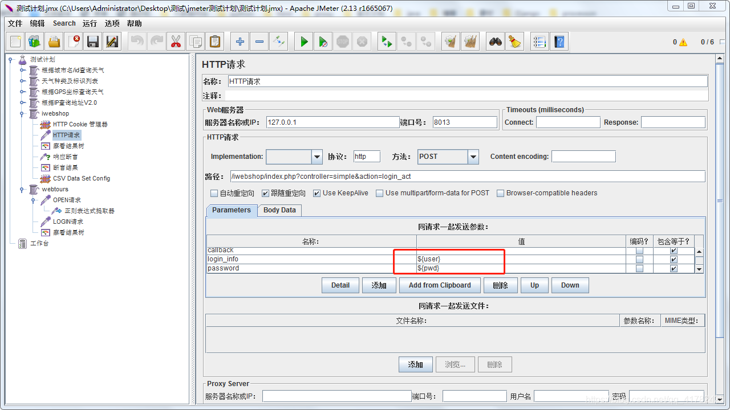730x410 pixels.
Task: Save the test plan with floppy icon
Action: tap(93, 42)
